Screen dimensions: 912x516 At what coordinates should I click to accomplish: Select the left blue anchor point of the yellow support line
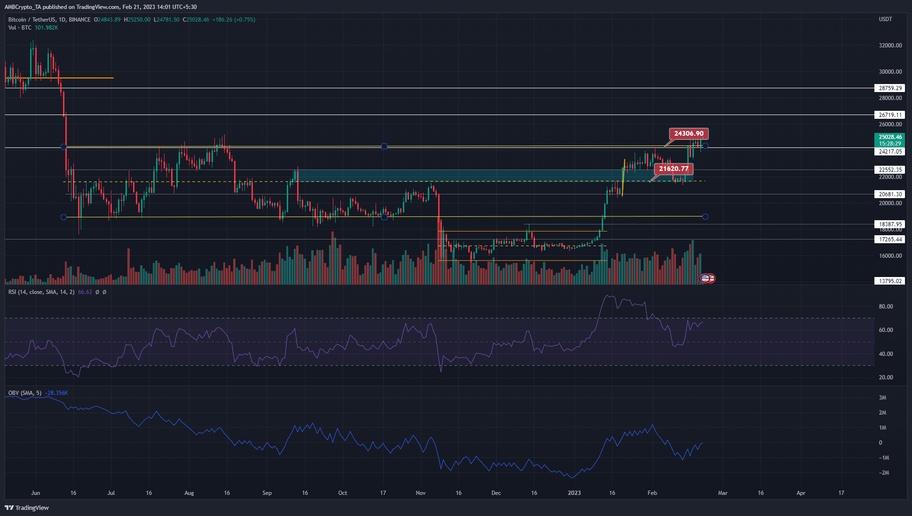63,217
